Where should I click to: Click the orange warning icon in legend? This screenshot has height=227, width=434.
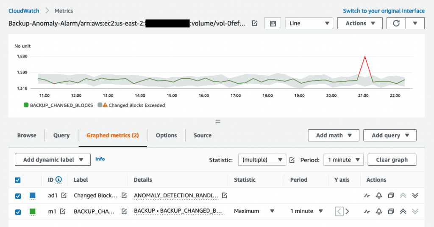click(x=105, y=105)
